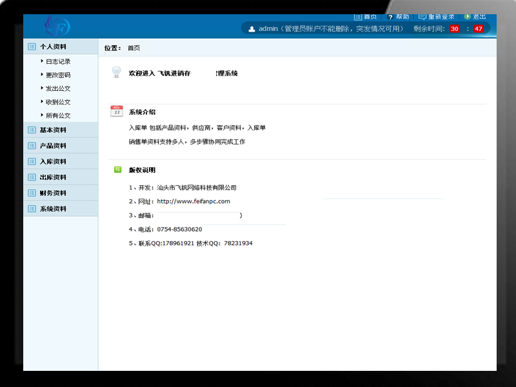Click the 重新登录 re-login icon

422,17
